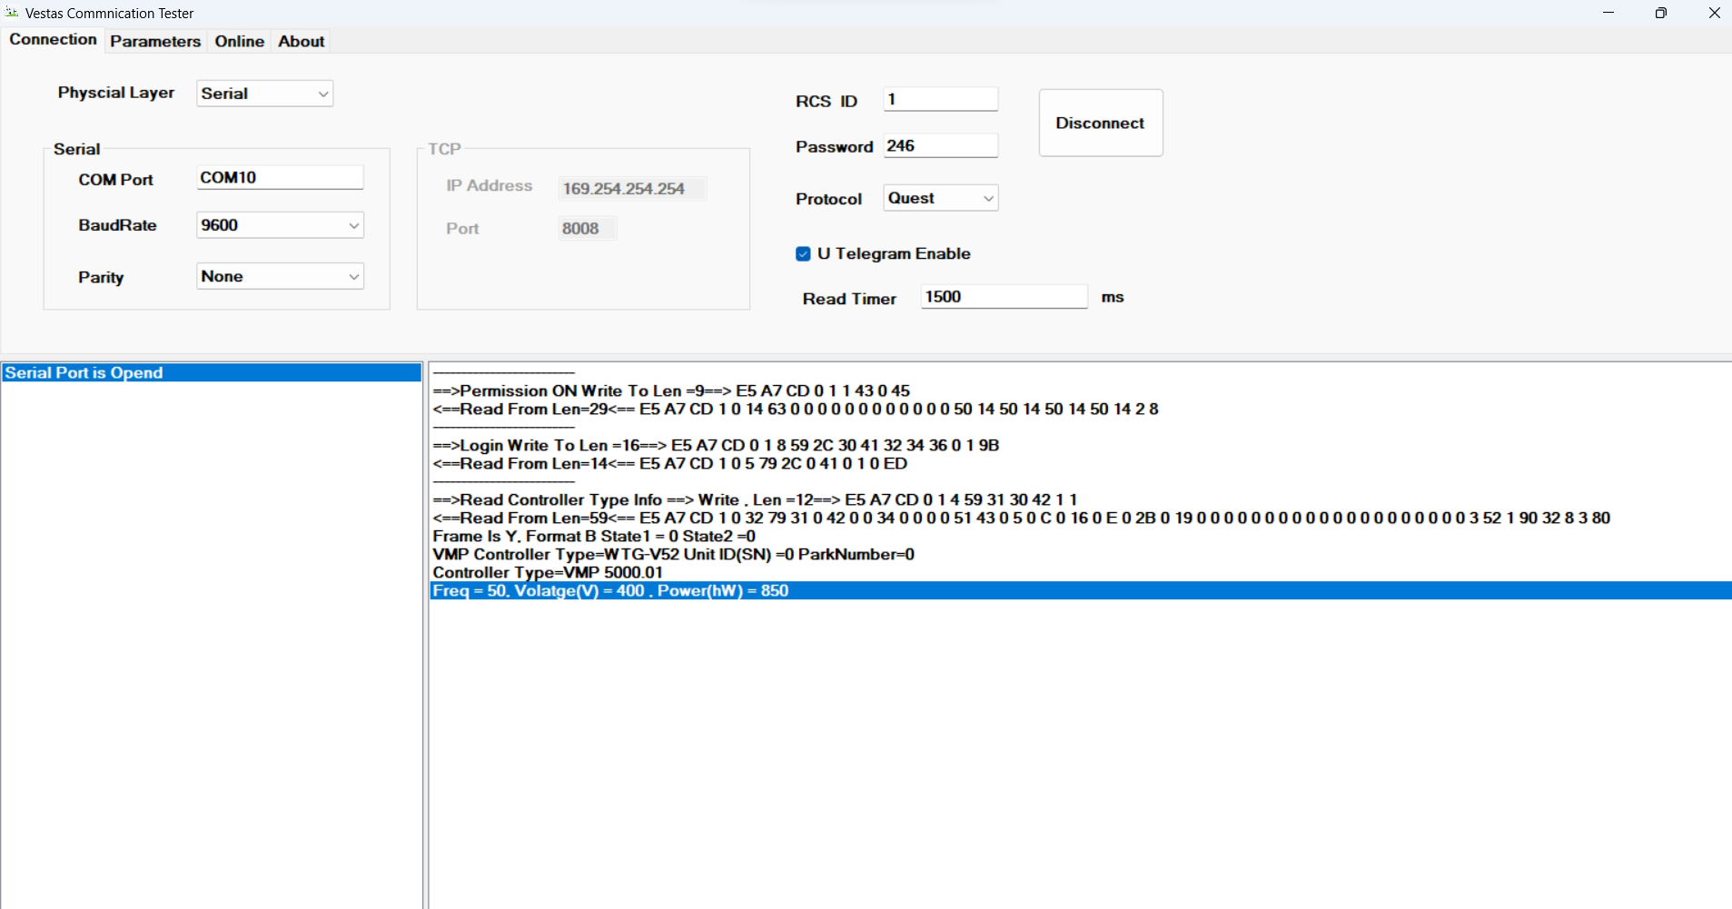This screenshot has height=909, width=1732.
Task: Minimize the Vestas Communication Tester window
Action: (x=1608, y=13)
